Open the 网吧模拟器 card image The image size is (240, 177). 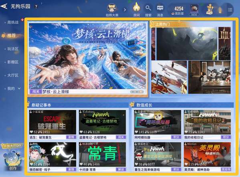click(x=157, y=122)
